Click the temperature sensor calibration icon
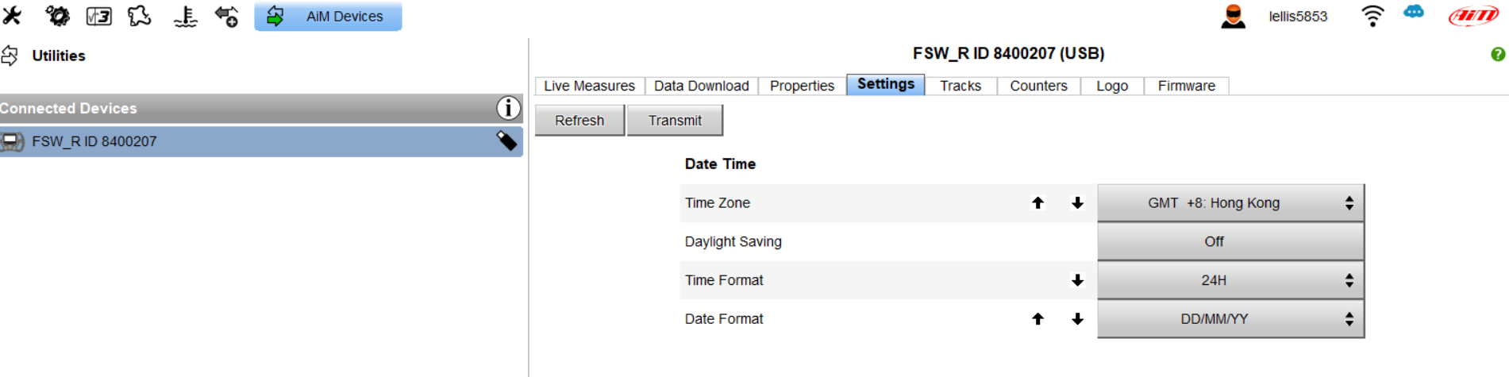The height and width of the screenshot is (377, 1509). (x=185, y=16)
